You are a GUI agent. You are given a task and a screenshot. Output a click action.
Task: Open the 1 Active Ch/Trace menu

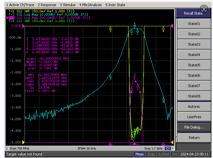click(20, 5)
